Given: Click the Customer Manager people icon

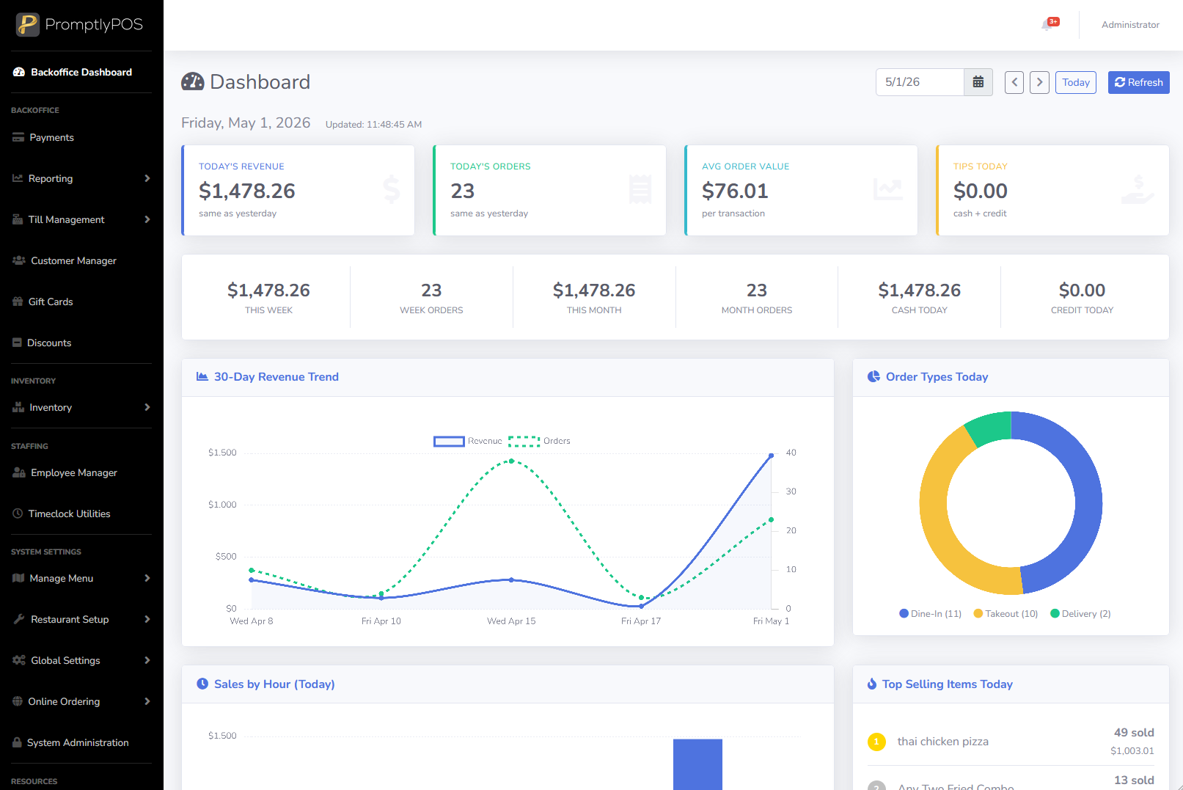Looking at the screenshot, I should click(x=19, y=260).
